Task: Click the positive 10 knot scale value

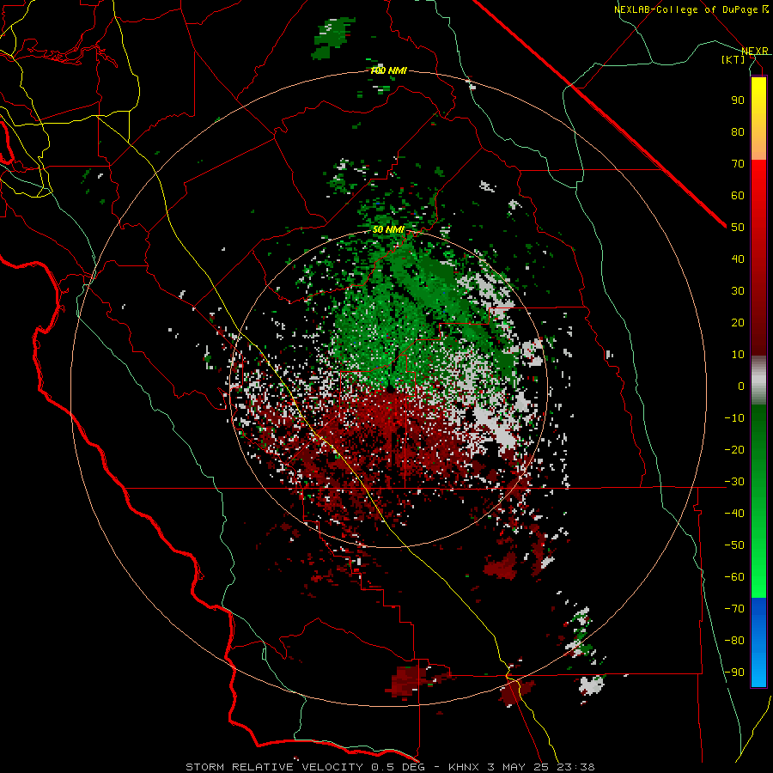Action: (x=738, y=355)
